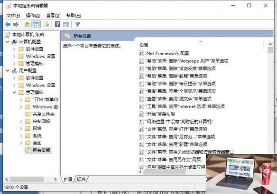Select "文件"菜单: 禁用"另存为..."菜单选项
The height and width of the screenshot is (194, 277).
click(x=180, y=137)
